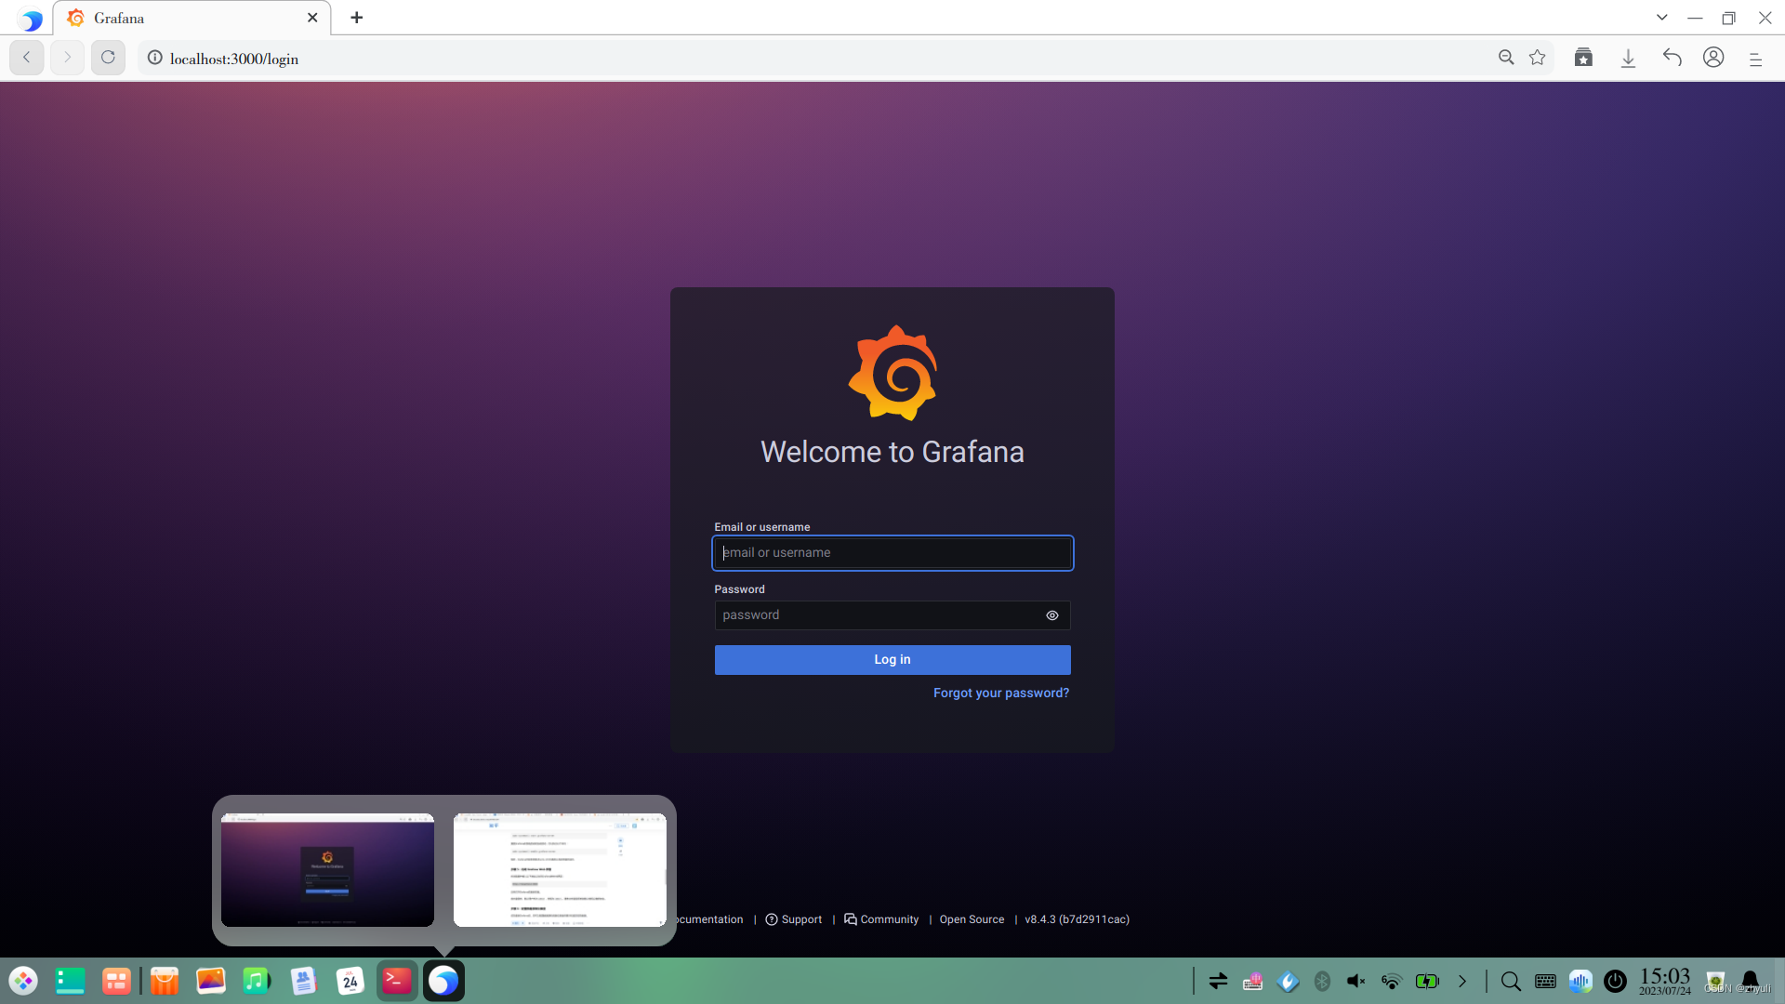Open the on-screen keyboard tray icon

1545,981
